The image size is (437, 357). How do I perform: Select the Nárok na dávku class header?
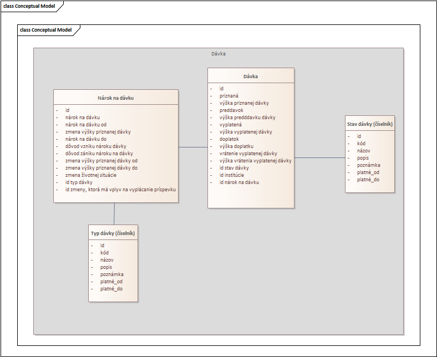coord(116,98)
